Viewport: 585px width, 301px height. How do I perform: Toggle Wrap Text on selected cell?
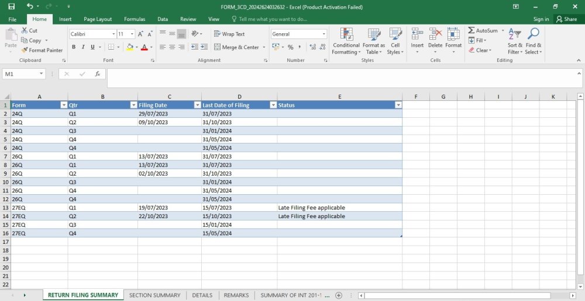(x=229, y=34)
